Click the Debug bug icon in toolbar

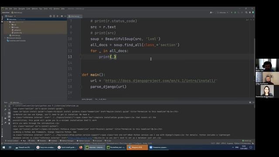point(235,13)
